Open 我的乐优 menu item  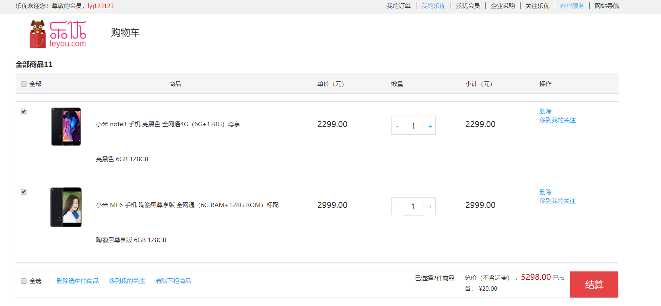click(433, 6)
